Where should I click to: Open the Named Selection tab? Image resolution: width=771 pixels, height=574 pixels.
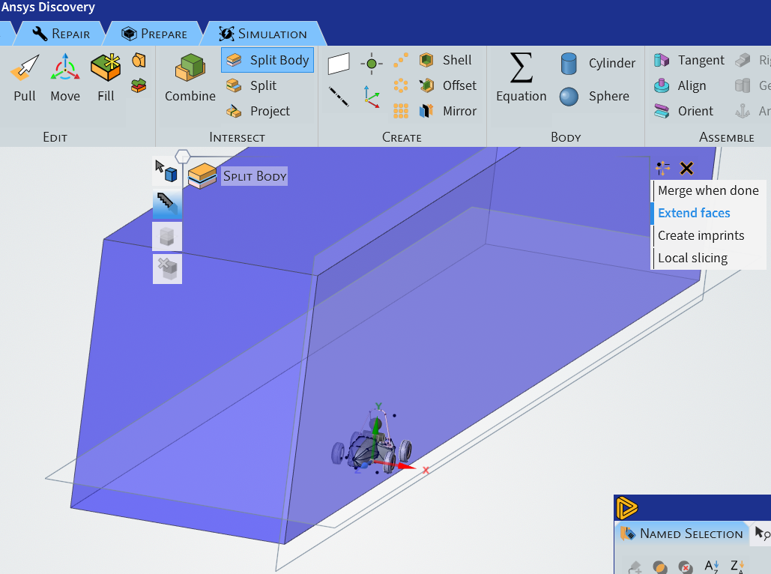click(682, 534)
